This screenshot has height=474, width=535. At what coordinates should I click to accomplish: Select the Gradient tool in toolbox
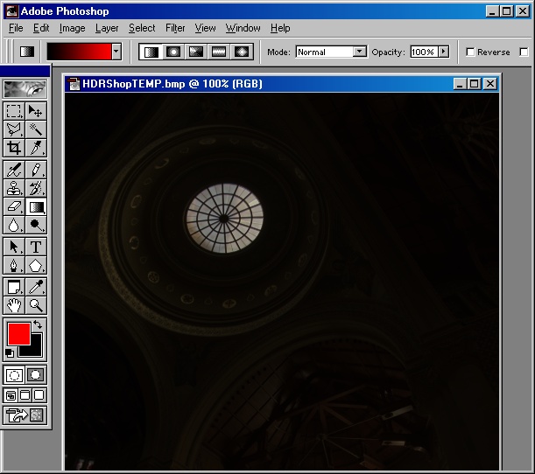36,206
